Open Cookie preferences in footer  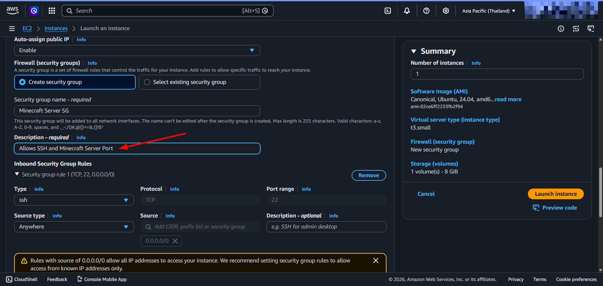[576, 279]
